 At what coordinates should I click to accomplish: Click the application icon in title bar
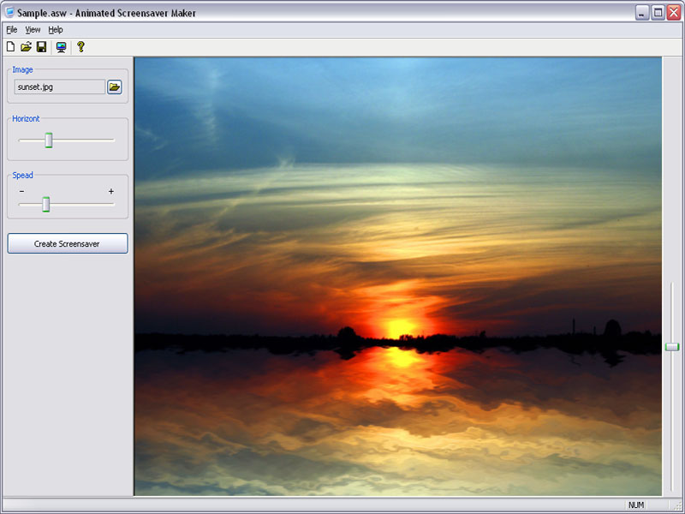click(9, 12)
